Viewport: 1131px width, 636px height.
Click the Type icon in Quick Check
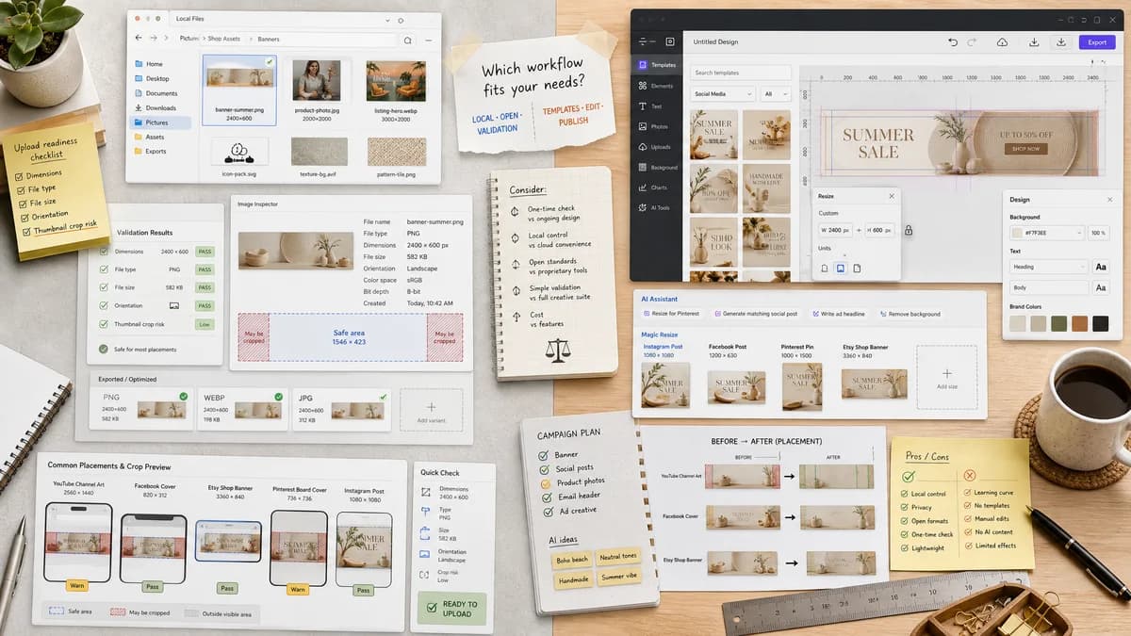(x=426, y=513)
